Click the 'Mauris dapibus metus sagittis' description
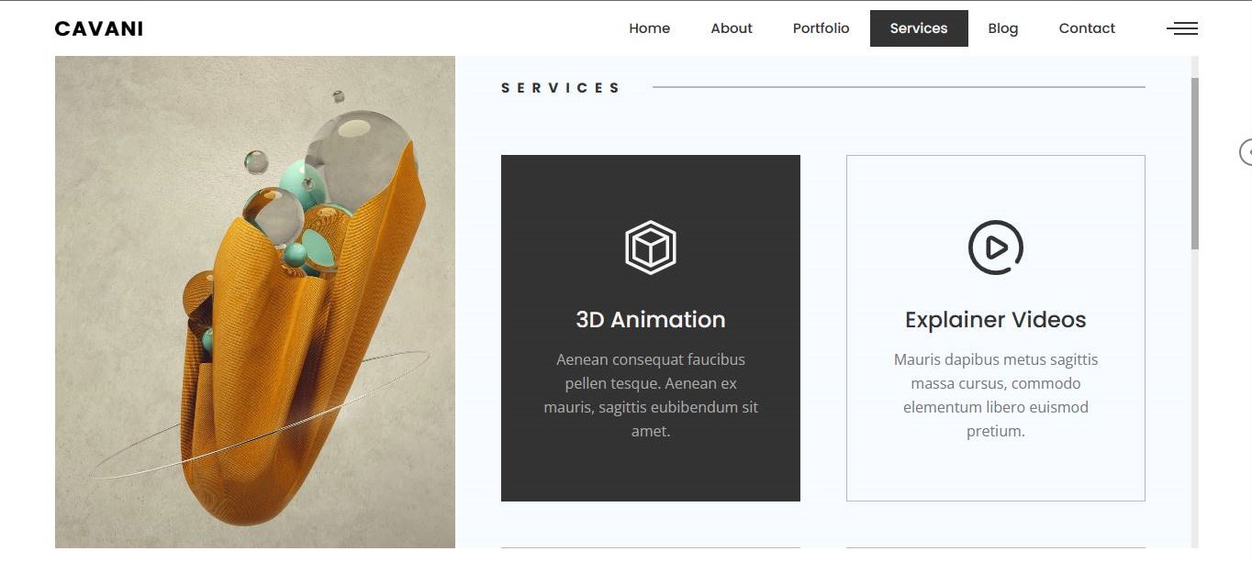 [x=996, y=395]
